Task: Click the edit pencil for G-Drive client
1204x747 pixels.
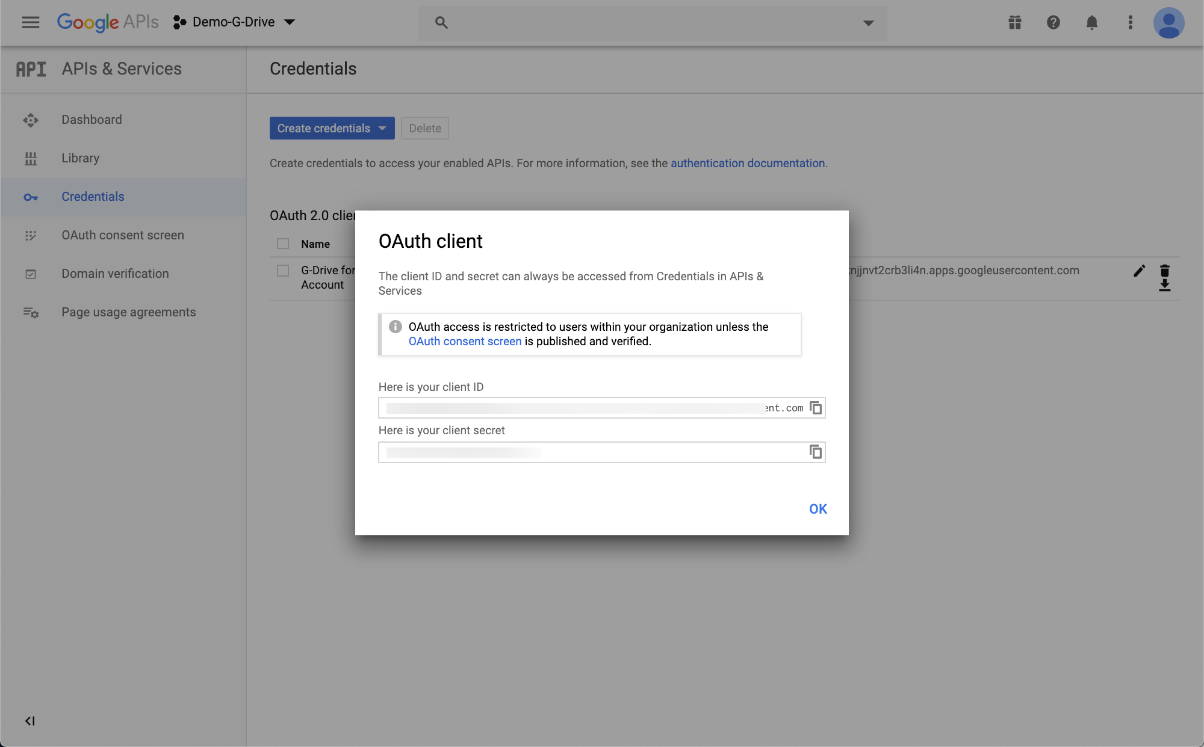Action: point(1138,271)
